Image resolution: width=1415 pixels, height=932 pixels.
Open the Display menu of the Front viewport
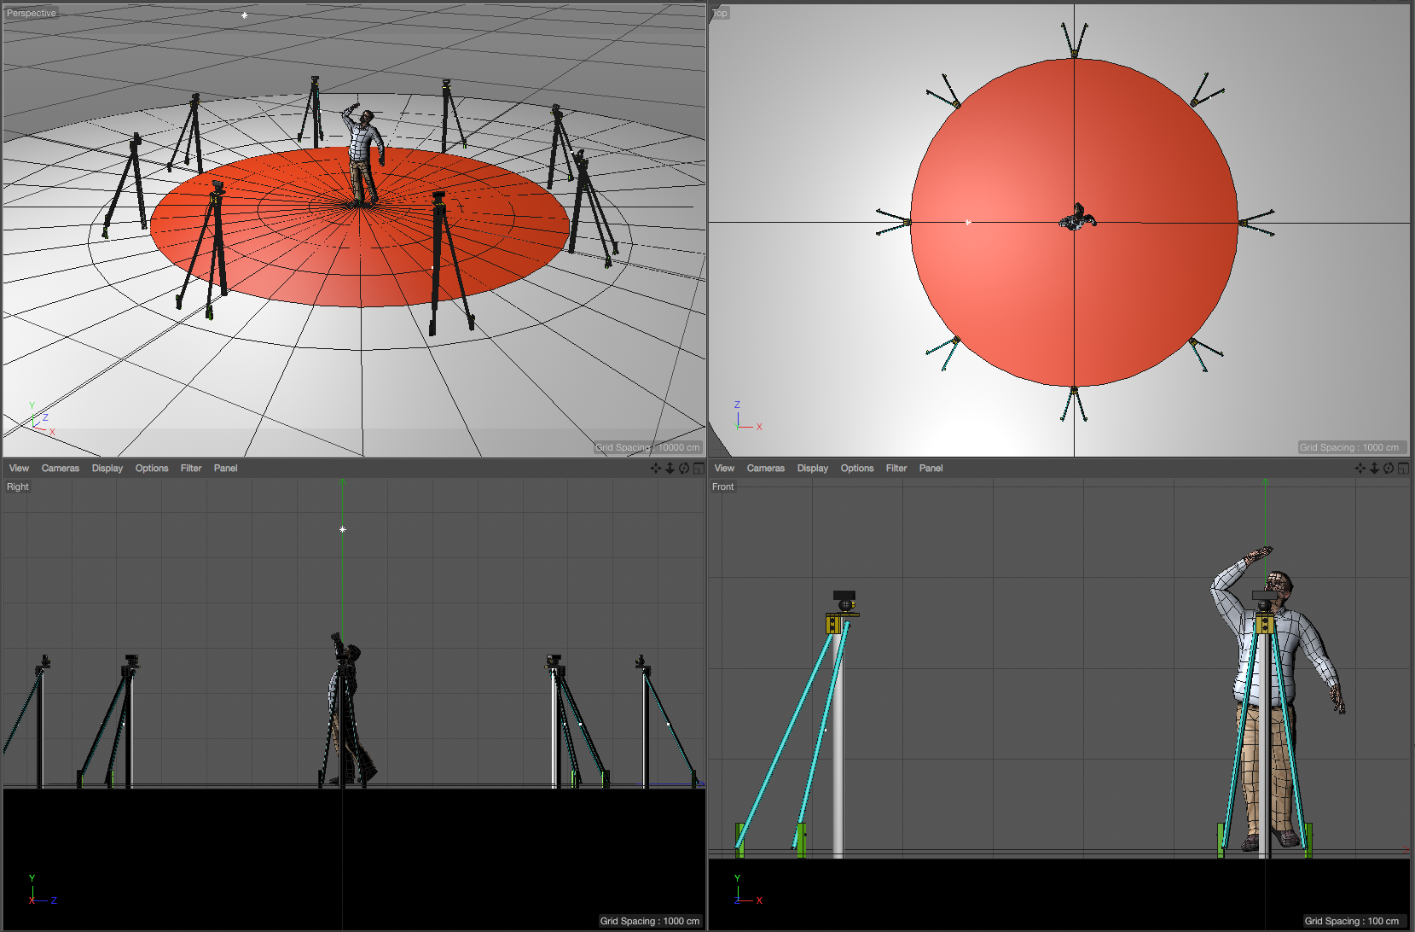coord(813,468)
